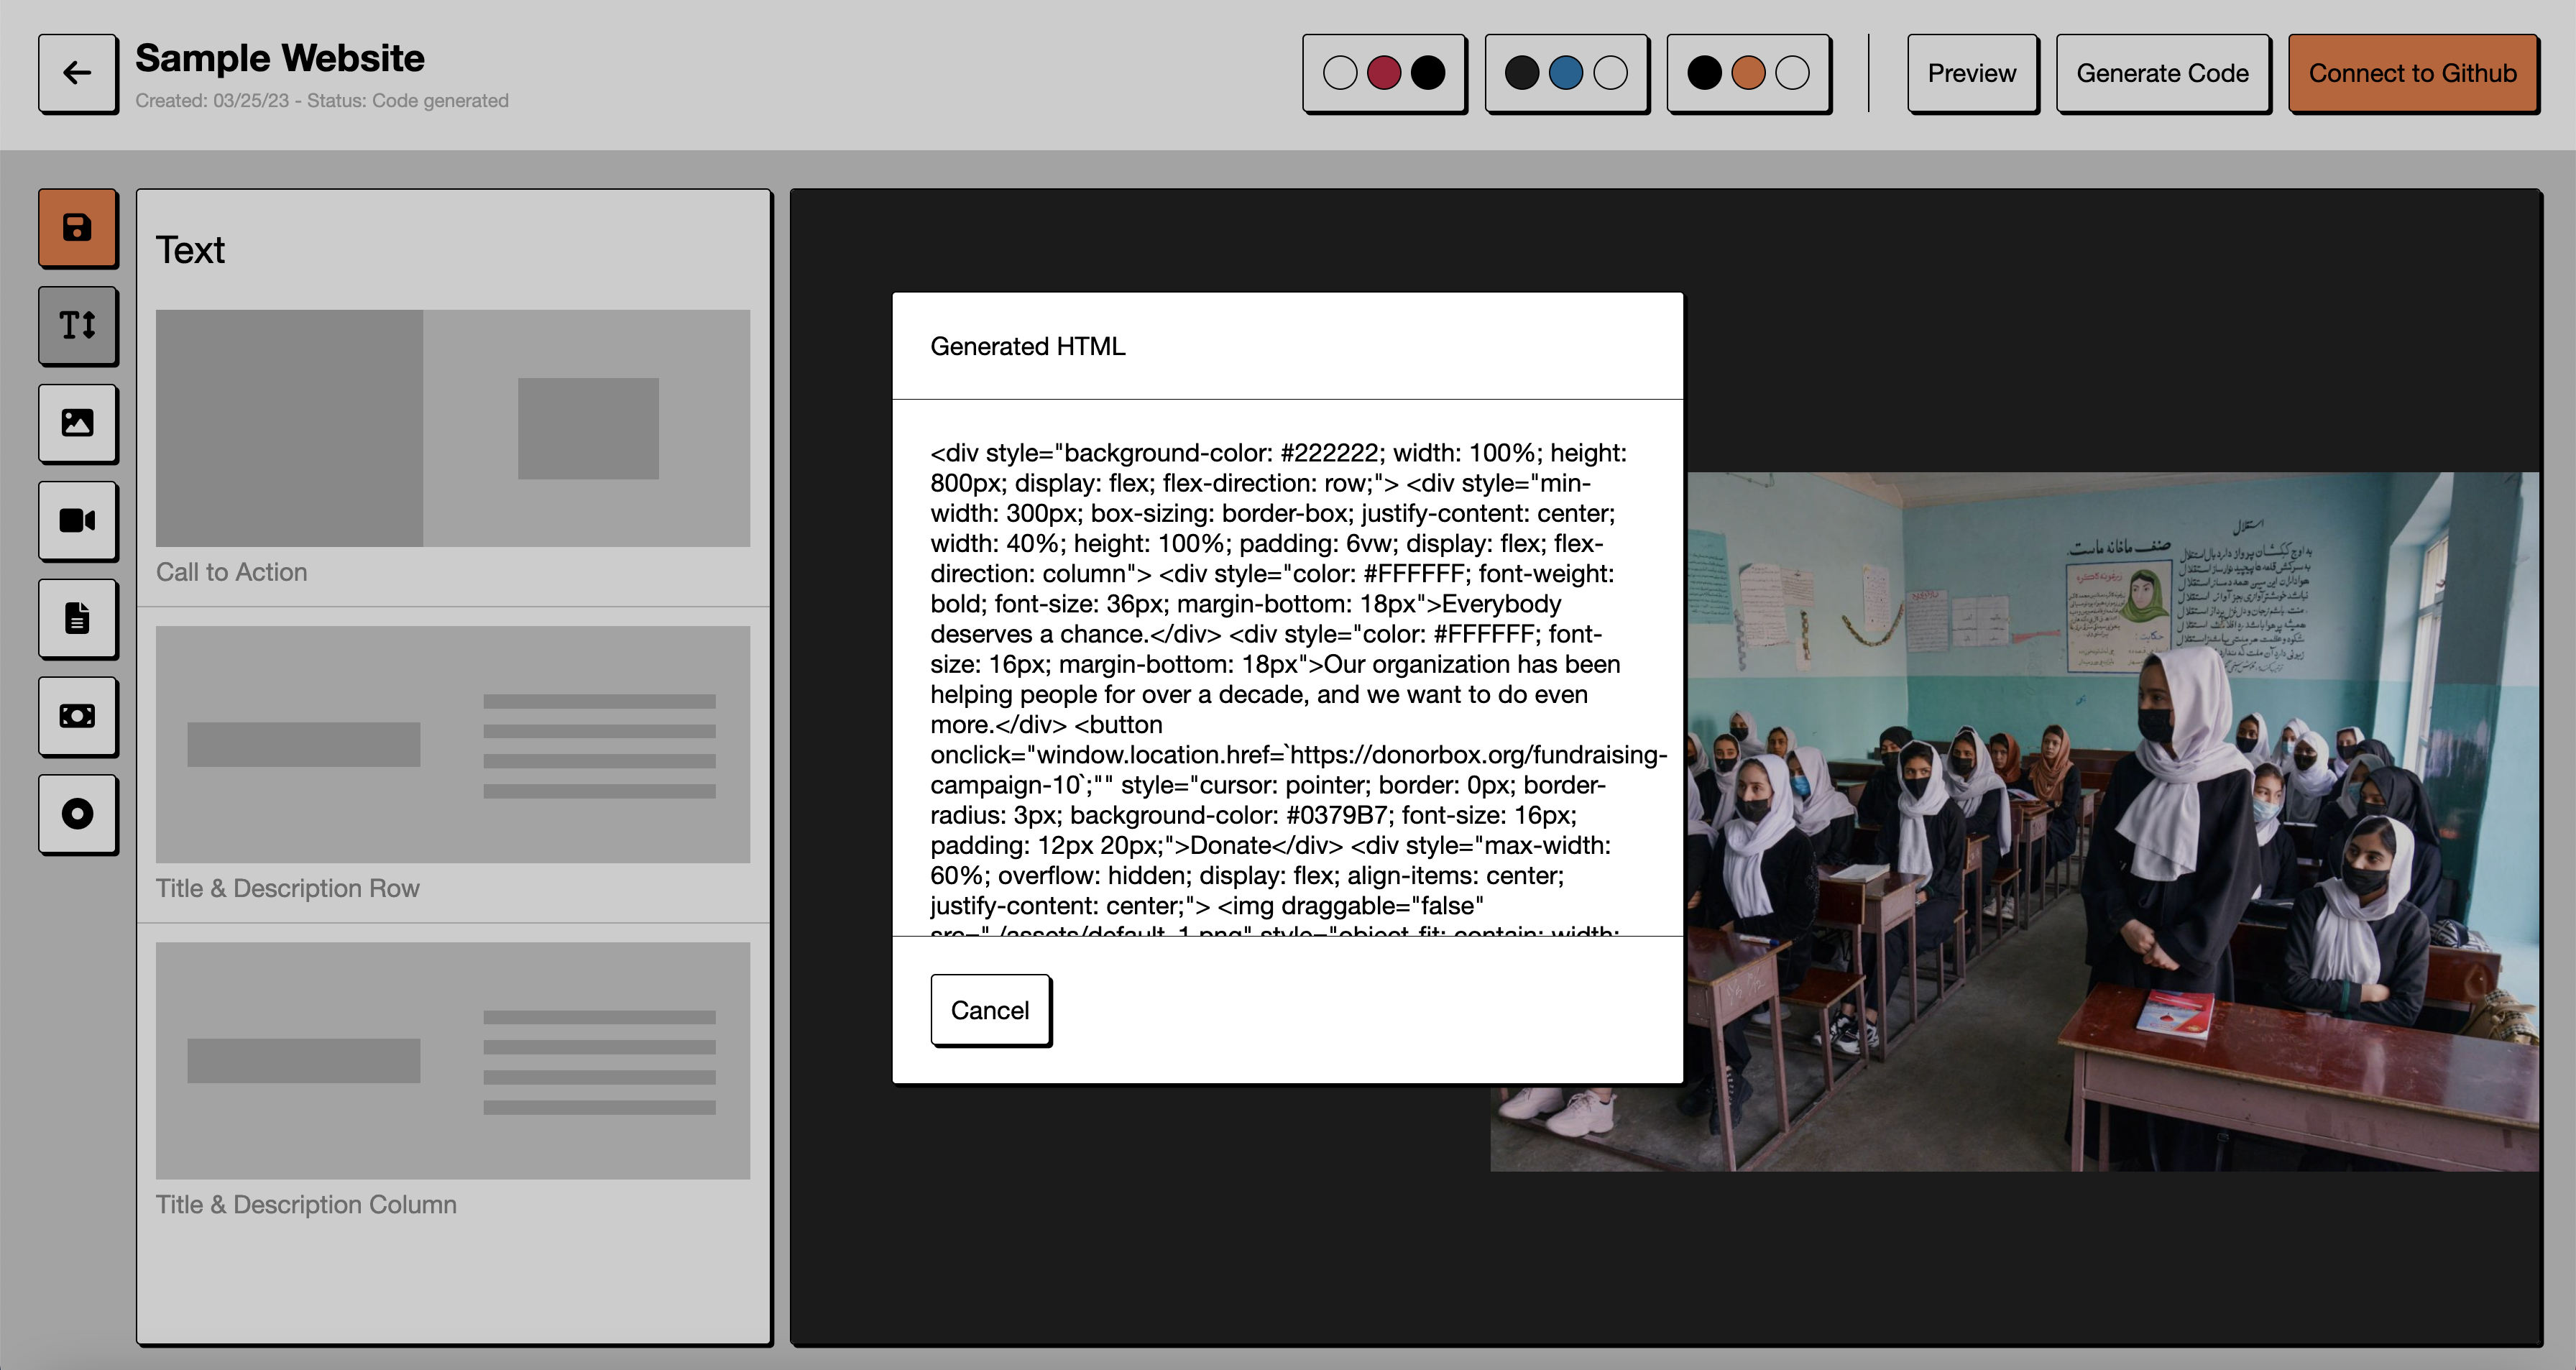This screenshot has height=1370, width=2576.
Task: Click the document page icon
Action: (x=77, y=618)
